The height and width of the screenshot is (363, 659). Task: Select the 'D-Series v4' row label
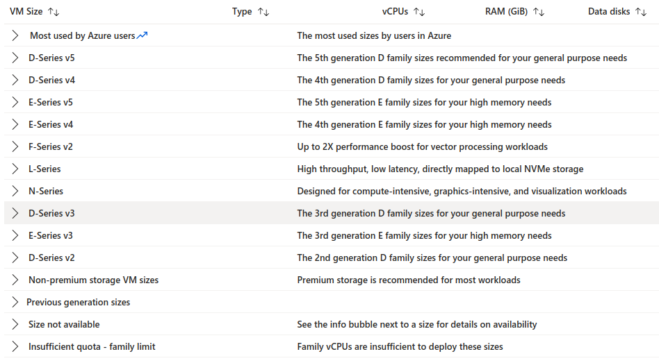(x=51, y=80)
